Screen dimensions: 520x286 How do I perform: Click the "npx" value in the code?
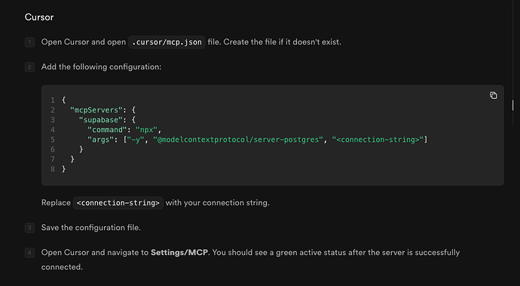coord(146,130)
